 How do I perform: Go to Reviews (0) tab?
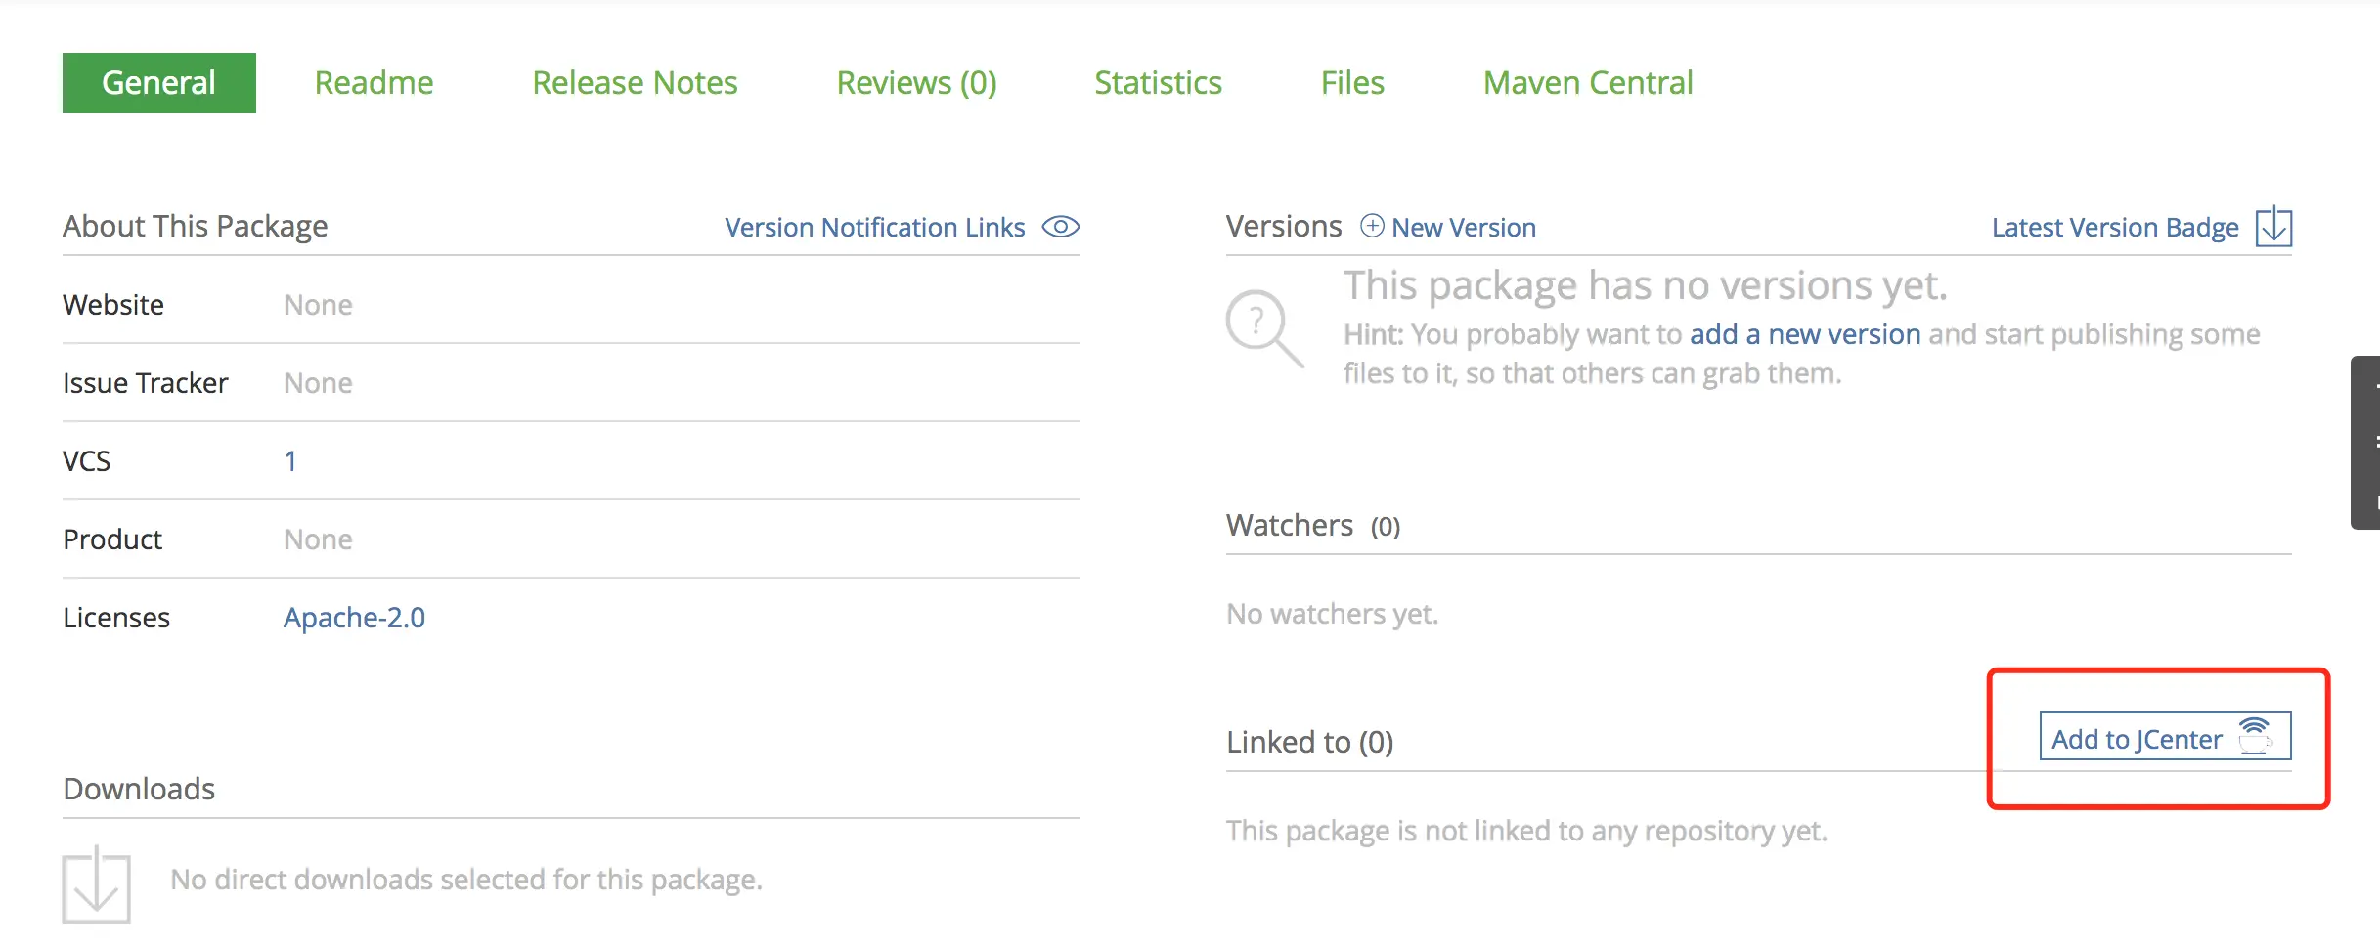(916, 83)
